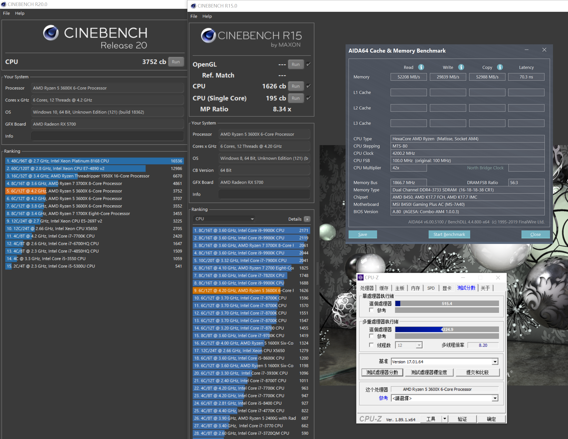Open the 工具 dropdown arrow in CPU-Z

point(444,419)
